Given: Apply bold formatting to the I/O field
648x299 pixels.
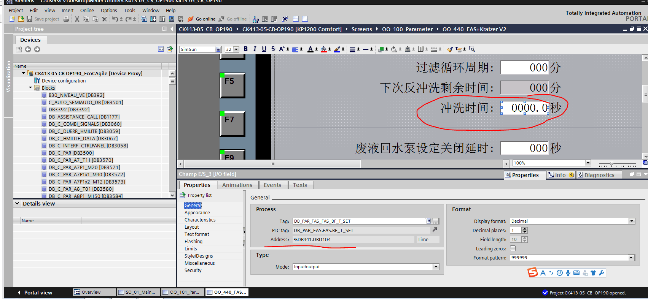Looking at the screenshot, I should 246,49.
